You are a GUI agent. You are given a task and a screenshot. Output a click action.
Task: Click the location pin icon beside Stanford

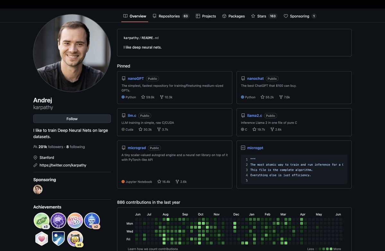[x=35, y=157]
